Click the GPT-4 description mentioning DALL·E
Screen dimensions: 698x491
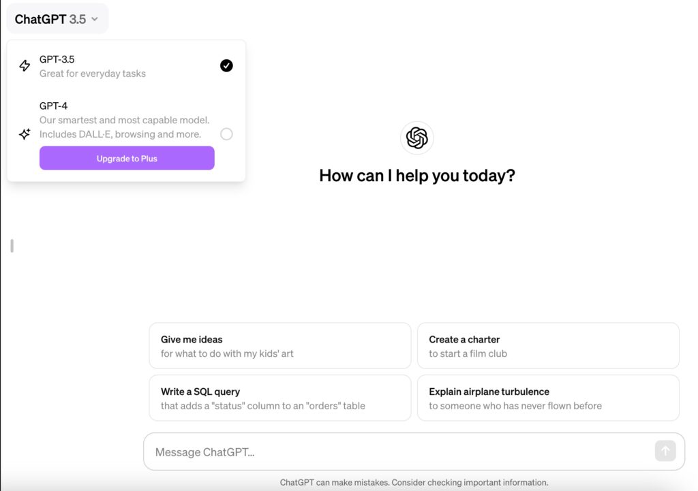tap(124, 127)
